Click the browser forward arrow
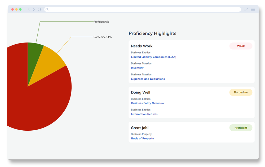265x167 pixels. coord(34,9)
